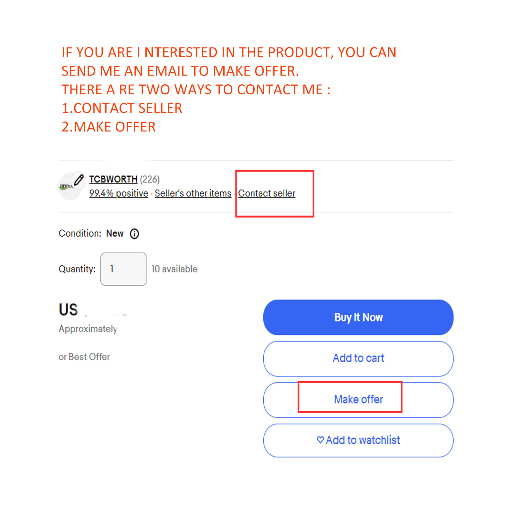View the 99.4% positive feedback link
The height and width of the screenshot is (517, 517).
click(119, 193)
